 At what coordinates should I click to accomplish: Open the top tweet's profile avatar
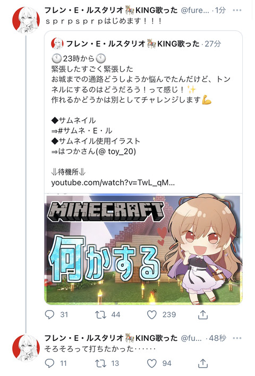point(26,20)
